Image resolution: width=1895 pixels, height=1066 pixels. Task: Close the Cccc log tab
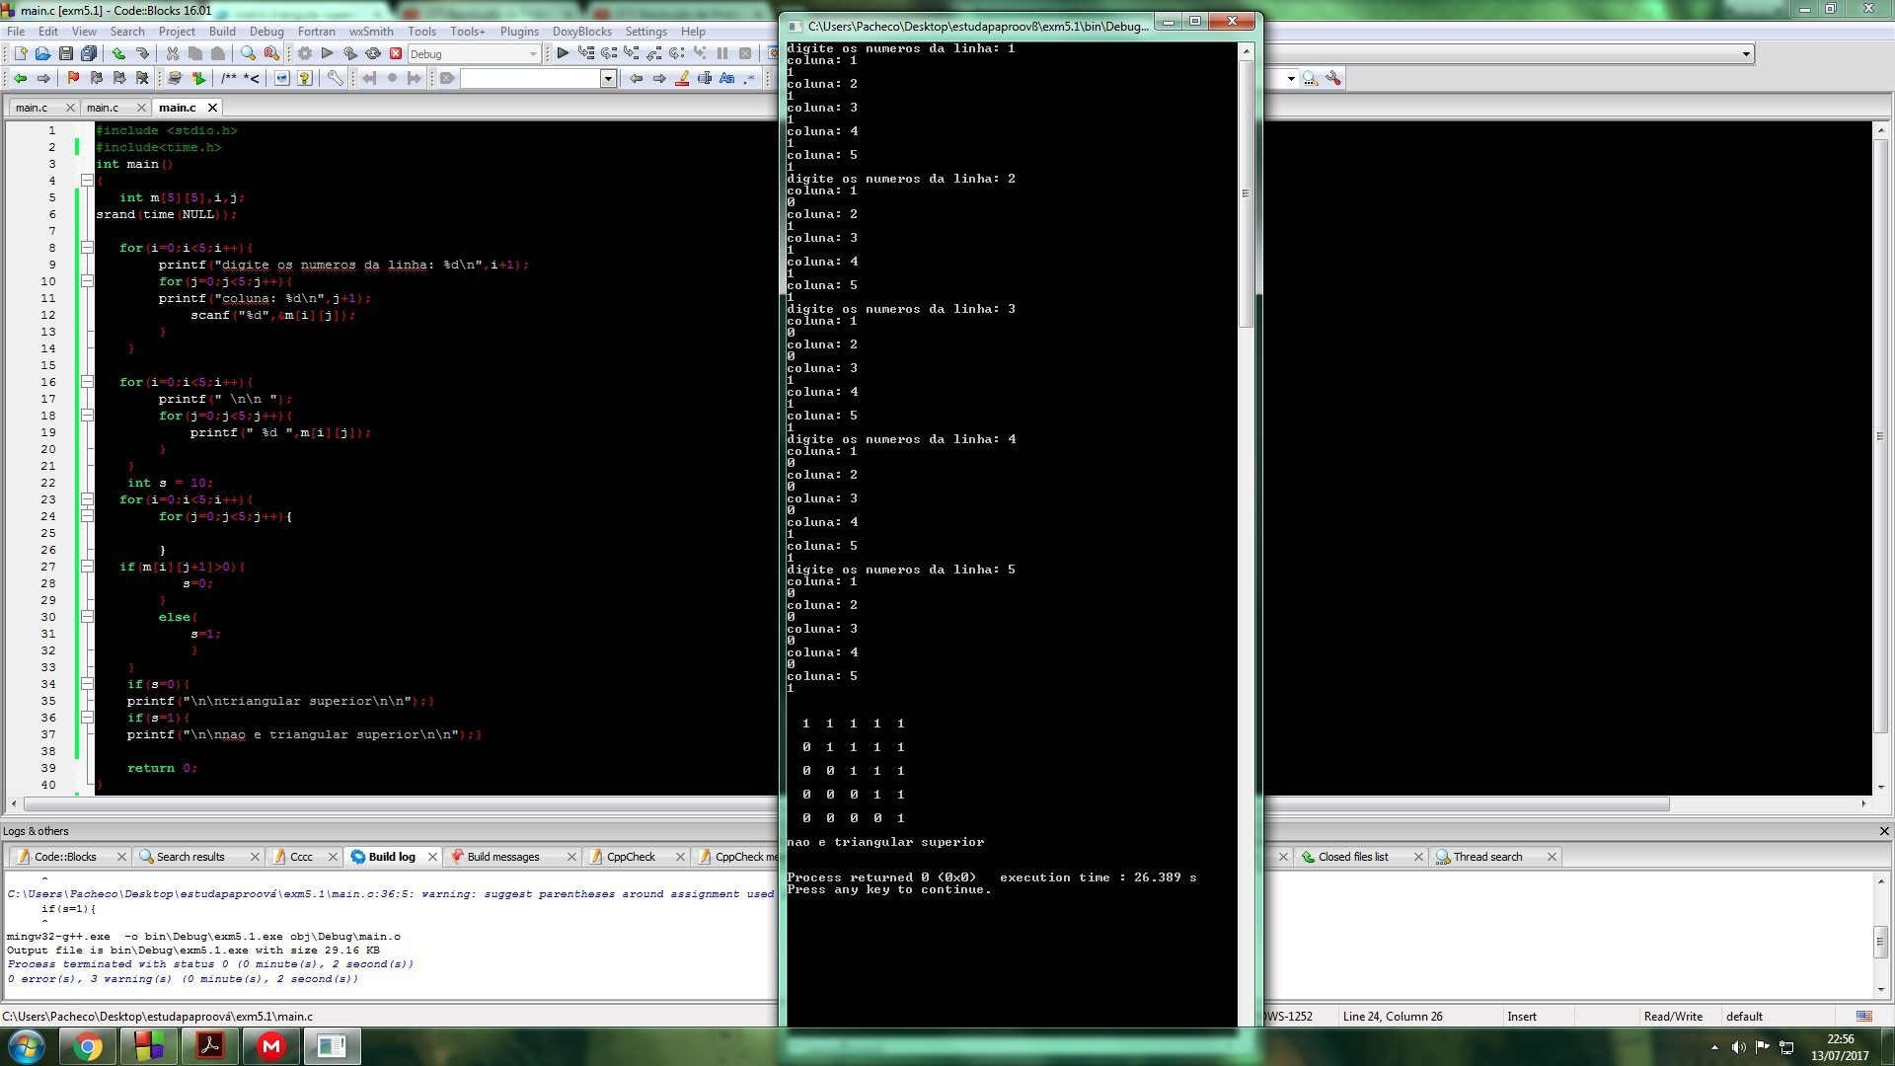point(333,857)
